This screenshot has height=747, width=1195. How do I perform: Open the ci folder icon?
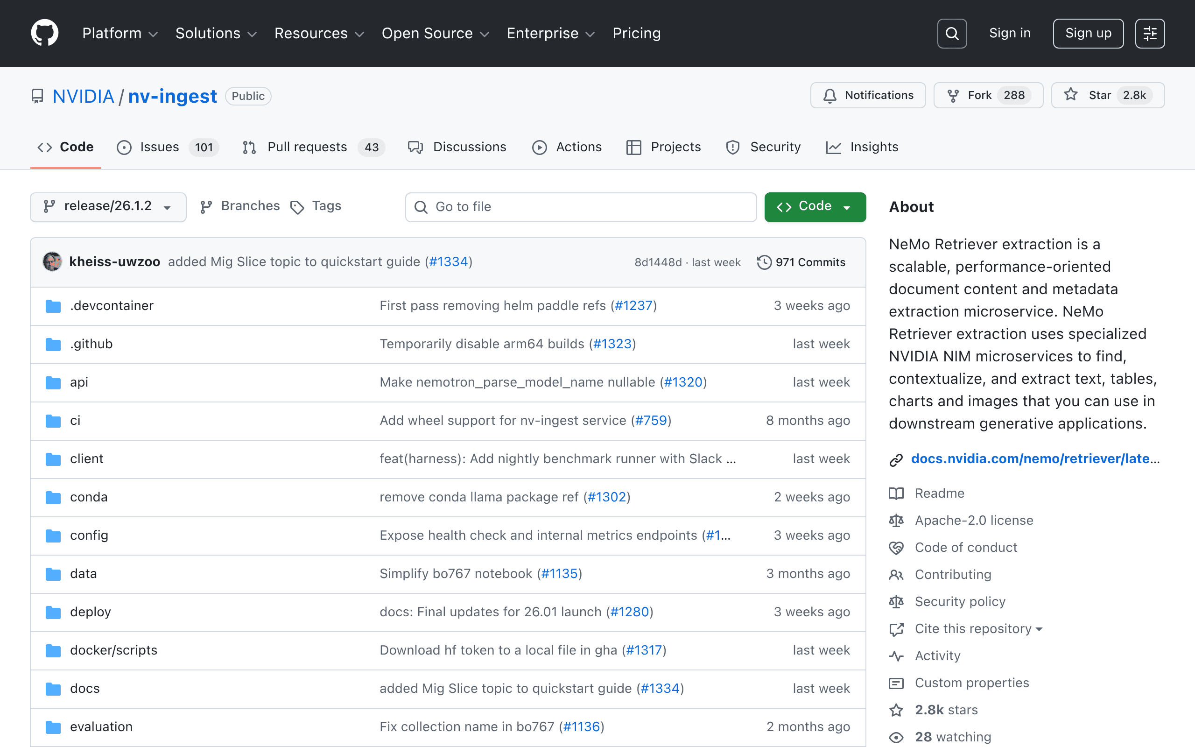click(x=53, y=421)
